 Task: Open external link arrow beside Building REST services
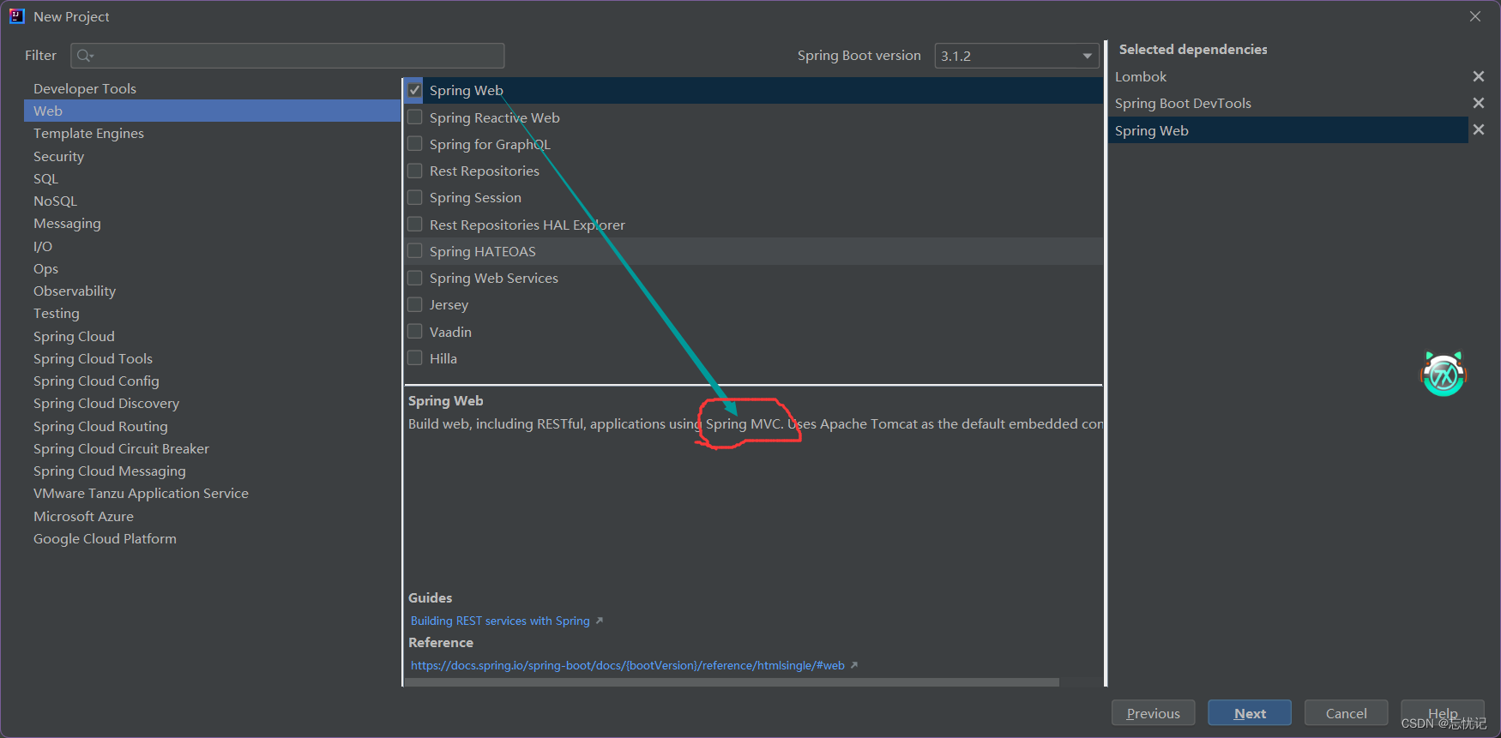600,621
